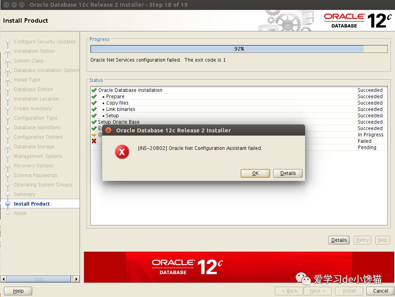
Task: Select Operating System Groups step
Action: pos(43,185)
